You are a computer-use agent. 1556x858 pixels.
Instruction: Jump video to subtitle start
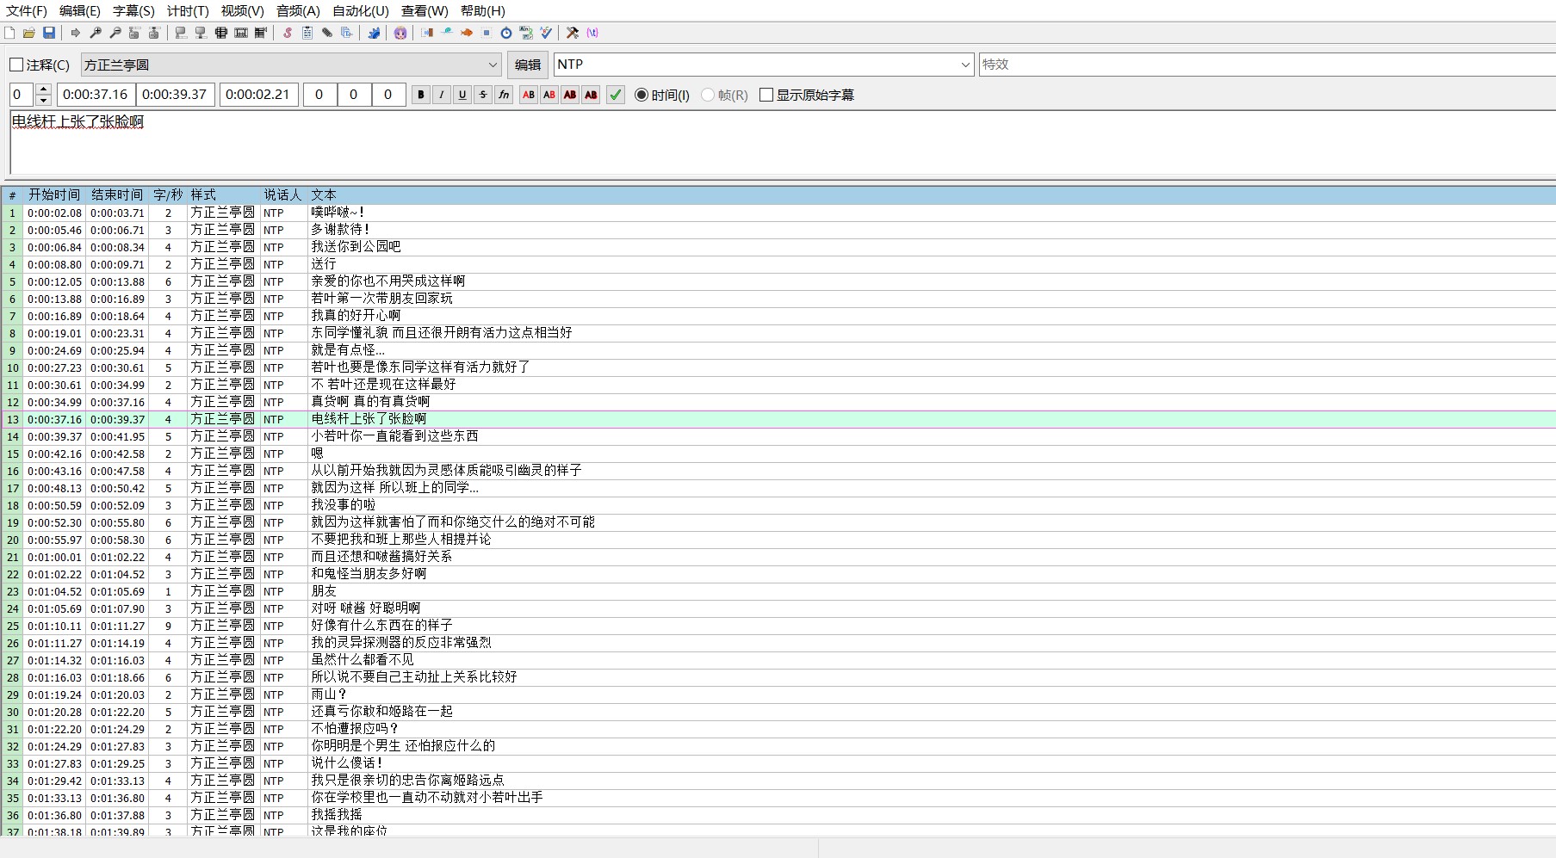coord(134,33)
